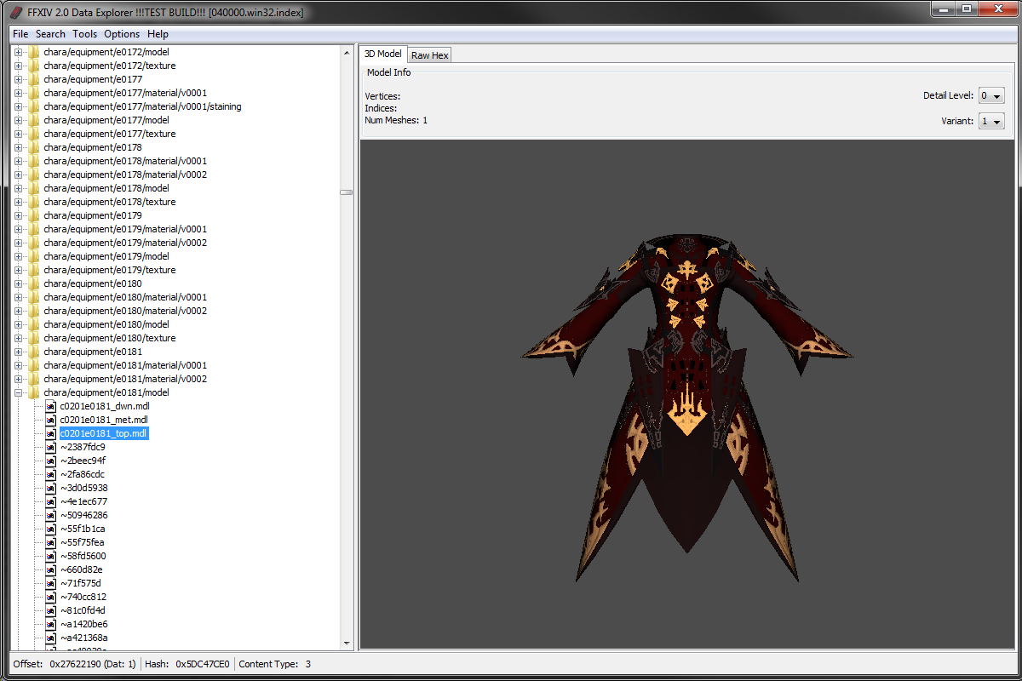
Task: Collapse the chara/equipment/e0181/model folder
Action: click(x=19, y=392)
